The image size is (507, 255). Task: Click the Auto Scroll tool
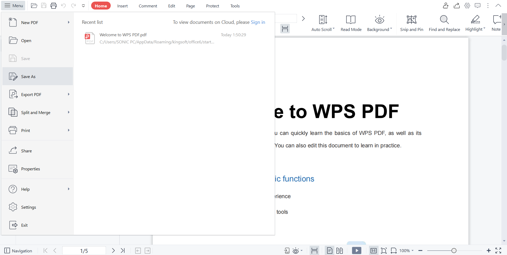[323, 23]
